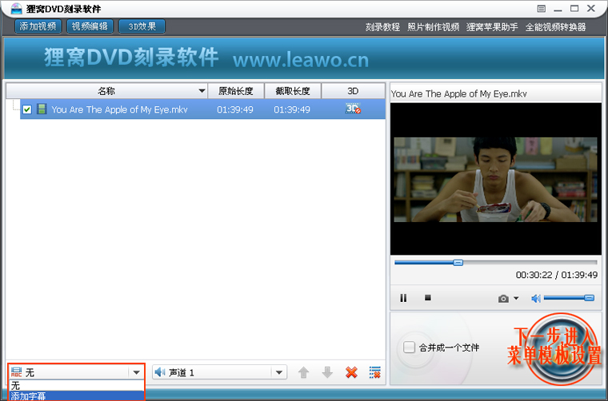Click the 01:39:49 original length cell
The width and height of the screenshot is (608, 401).
tap(235, 109)
